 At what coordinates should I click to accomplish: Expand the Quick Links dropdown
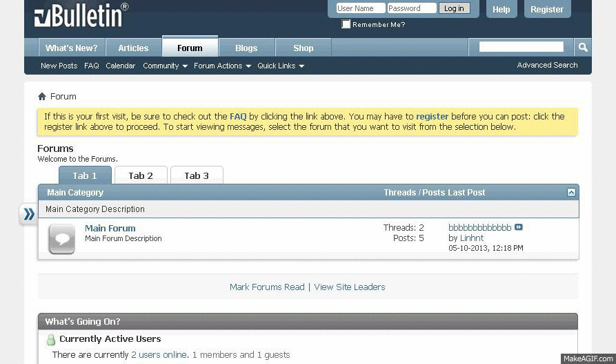pyautogui.click(x=281, y=66)
